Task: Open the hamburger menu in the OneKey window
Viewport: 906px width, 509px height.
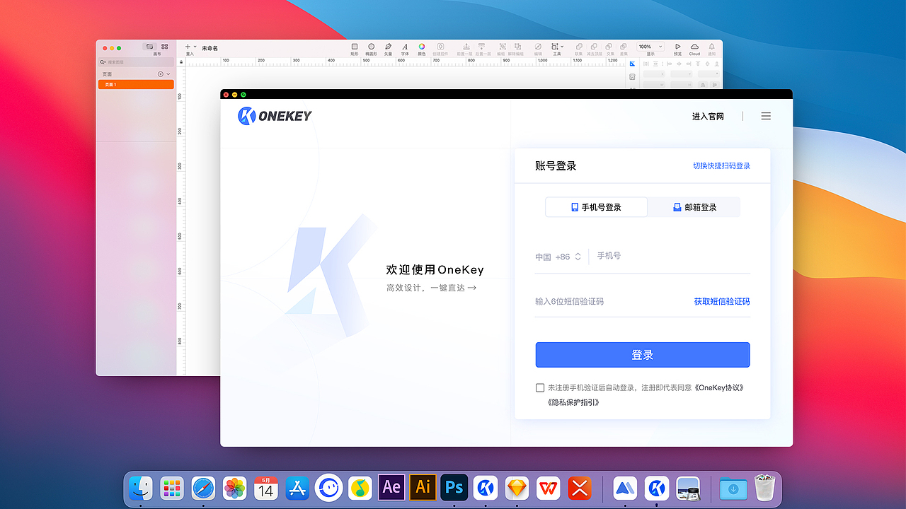Action: [766, 116]
